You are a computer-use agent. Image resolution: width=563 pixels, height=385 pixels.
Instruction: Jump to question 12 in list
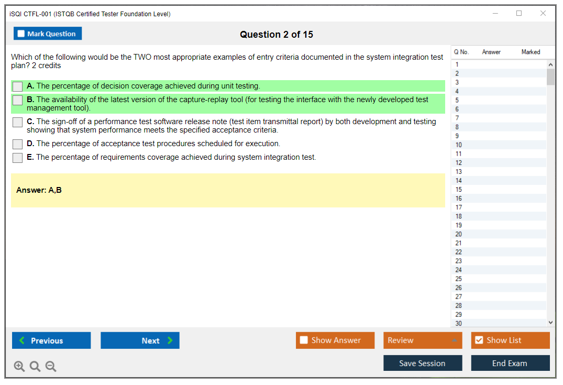[x=459, y=162]
